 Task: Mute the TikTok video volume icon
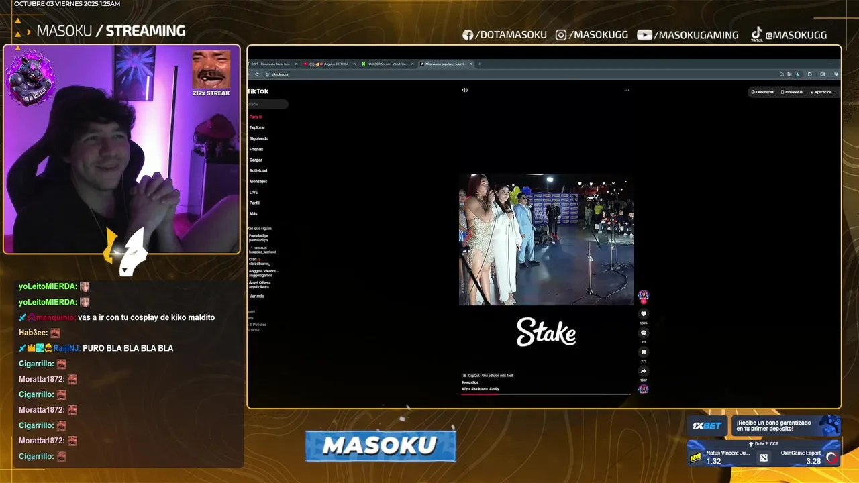(464, 90)
